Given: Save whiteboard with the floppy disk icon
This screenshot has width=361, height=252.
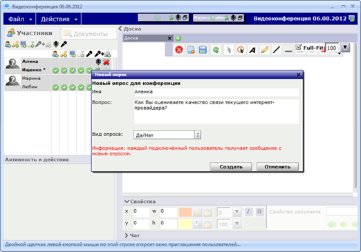Looking at the screenshot, I should tap(203, 50).
